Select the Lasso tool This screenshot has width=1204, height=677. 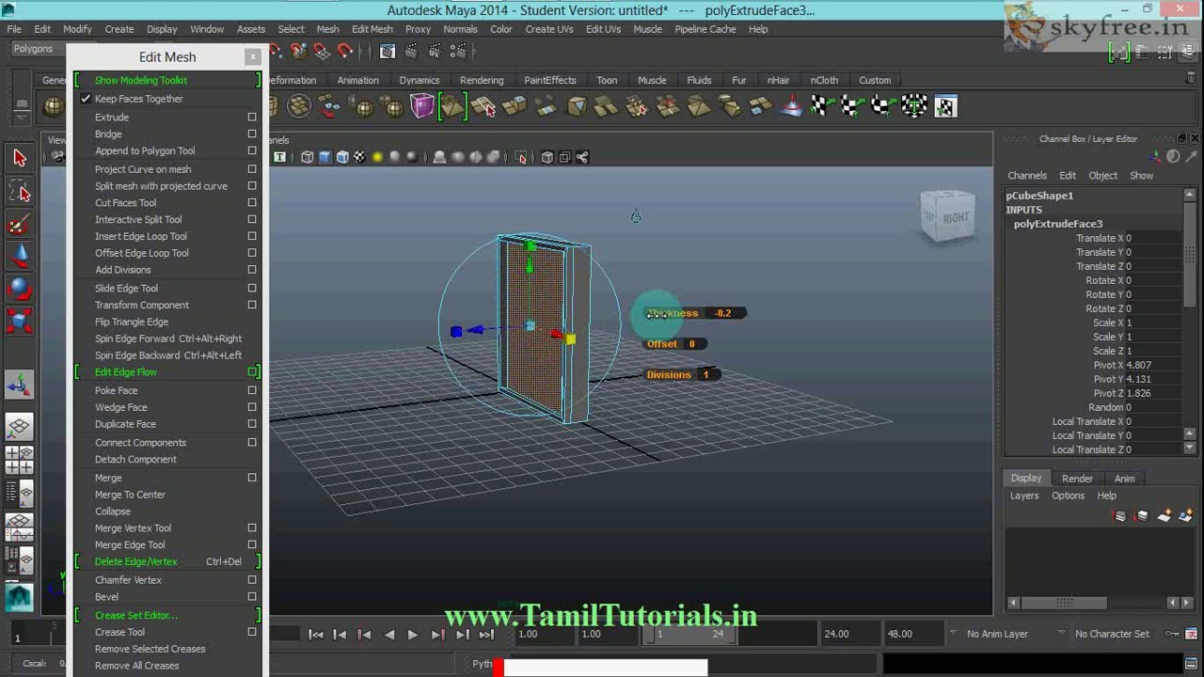pos(20,193)
